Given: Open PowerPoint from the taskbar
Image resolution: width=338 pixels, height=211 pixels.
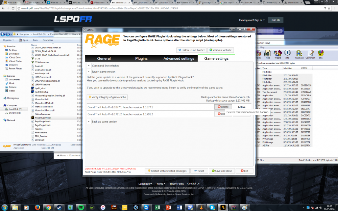Looking at the screenshot, I should tap(168, 207).
